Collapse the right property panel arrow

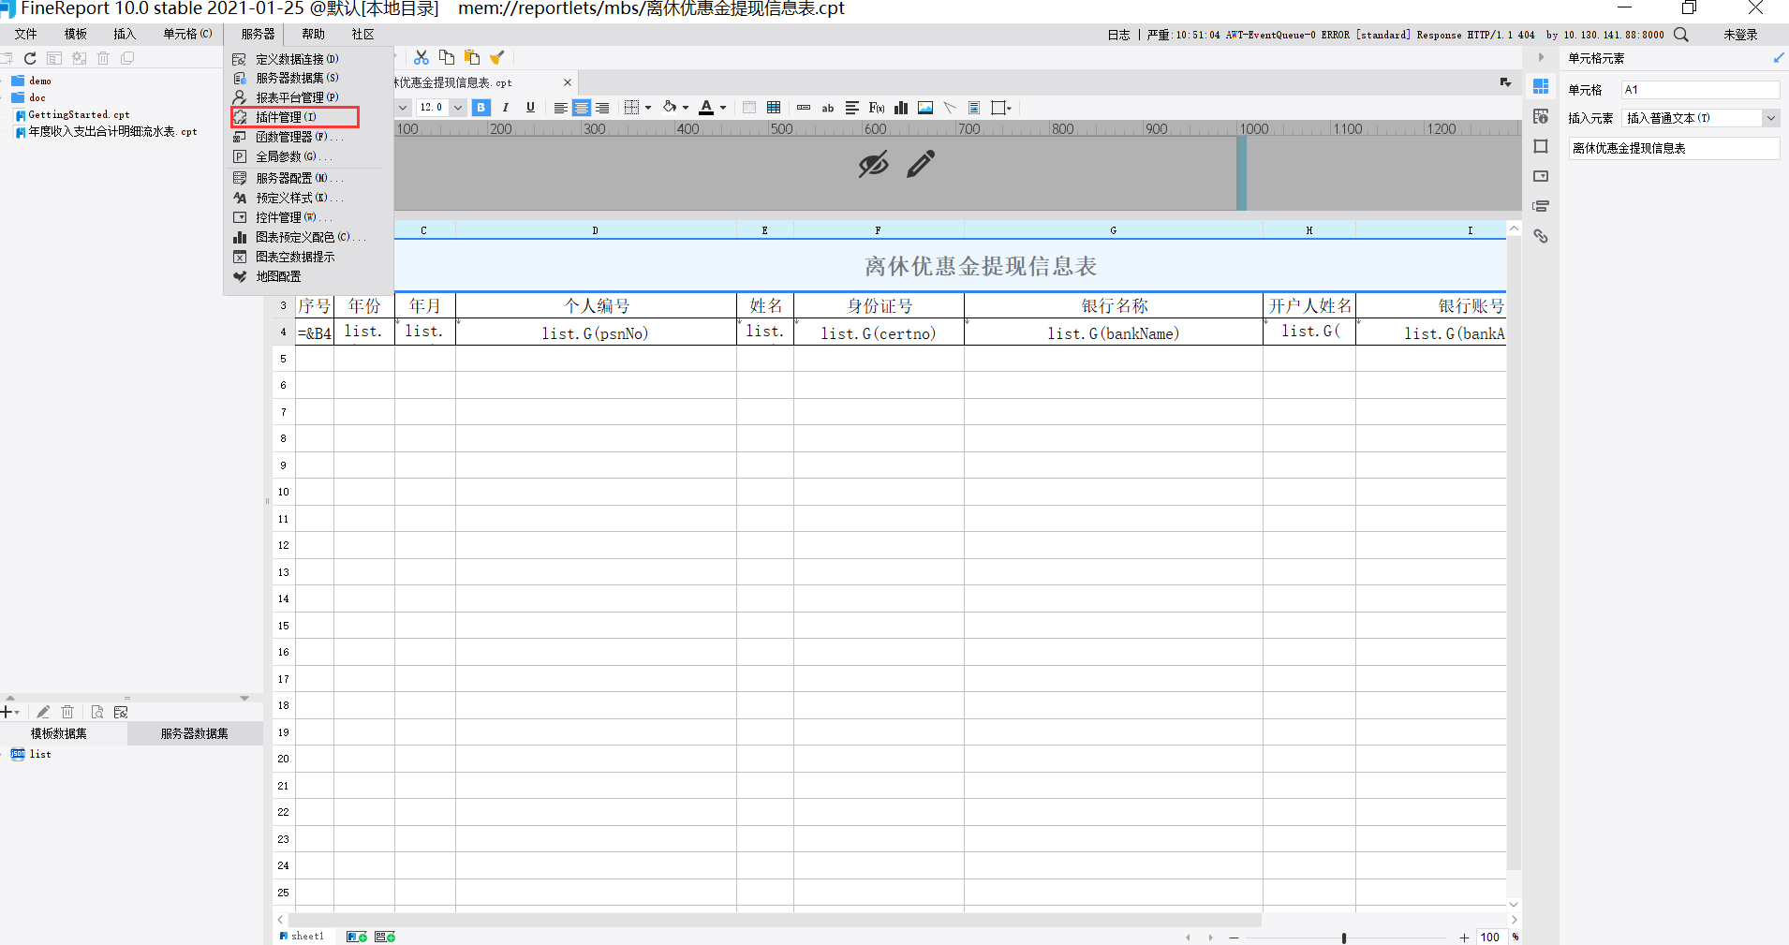pos(1541,58)
